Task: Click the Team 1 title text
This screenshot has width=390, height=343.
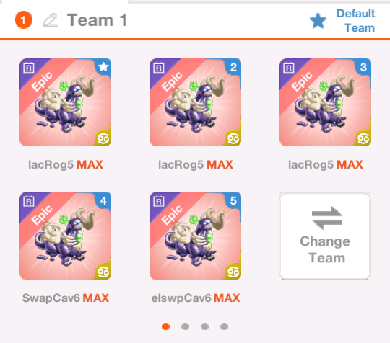Action: coord(97,20)
